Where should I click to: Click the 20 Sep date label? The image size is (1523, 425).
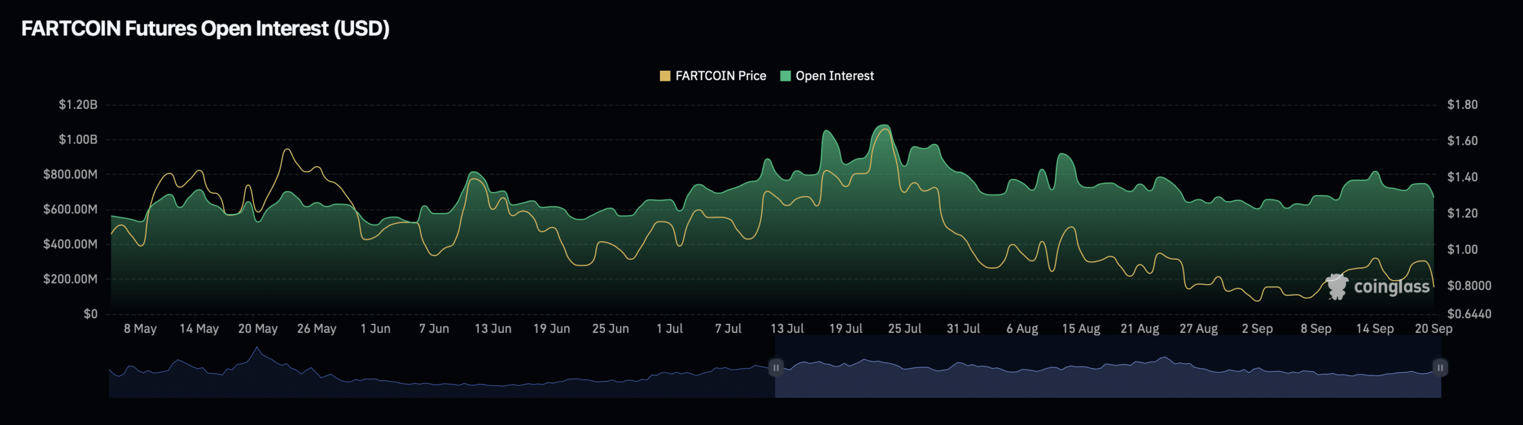[x=1434, y=329]
